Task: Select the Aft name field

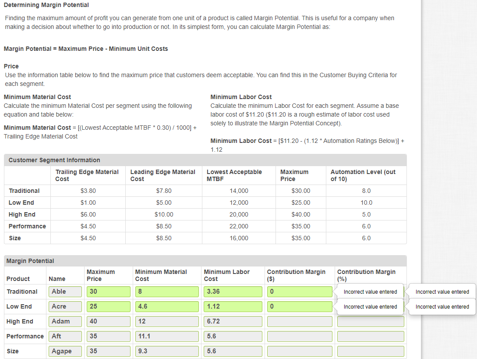Action: coord(65,336)
